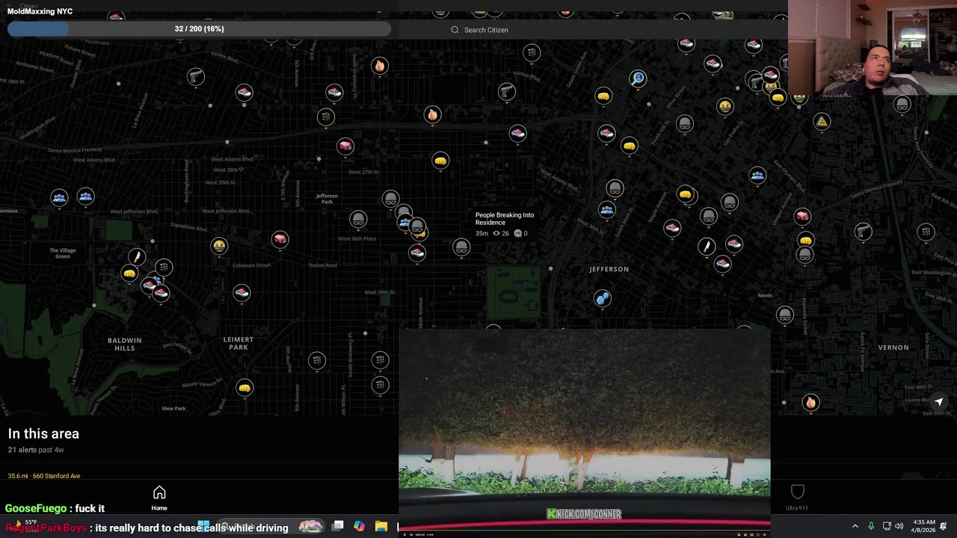Select the leftmost people group alert near Gentous

tap(59, 197)
